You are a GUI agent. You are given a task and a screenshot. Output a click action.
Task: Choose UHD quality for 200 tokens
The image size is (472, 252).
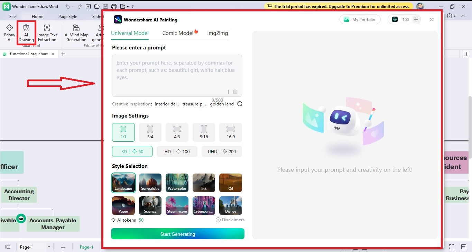[222, 151]
